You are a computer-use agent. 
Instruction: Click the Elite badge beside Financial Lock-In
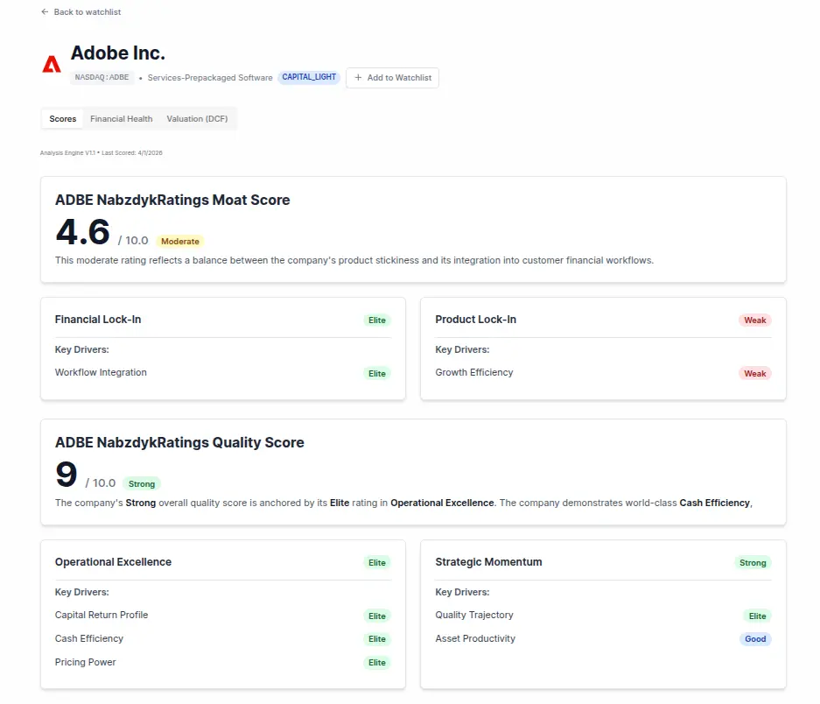(377, 320)
